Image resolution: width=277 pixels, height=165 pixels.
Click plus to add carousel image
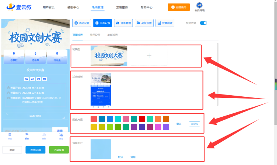click(149, 56)
